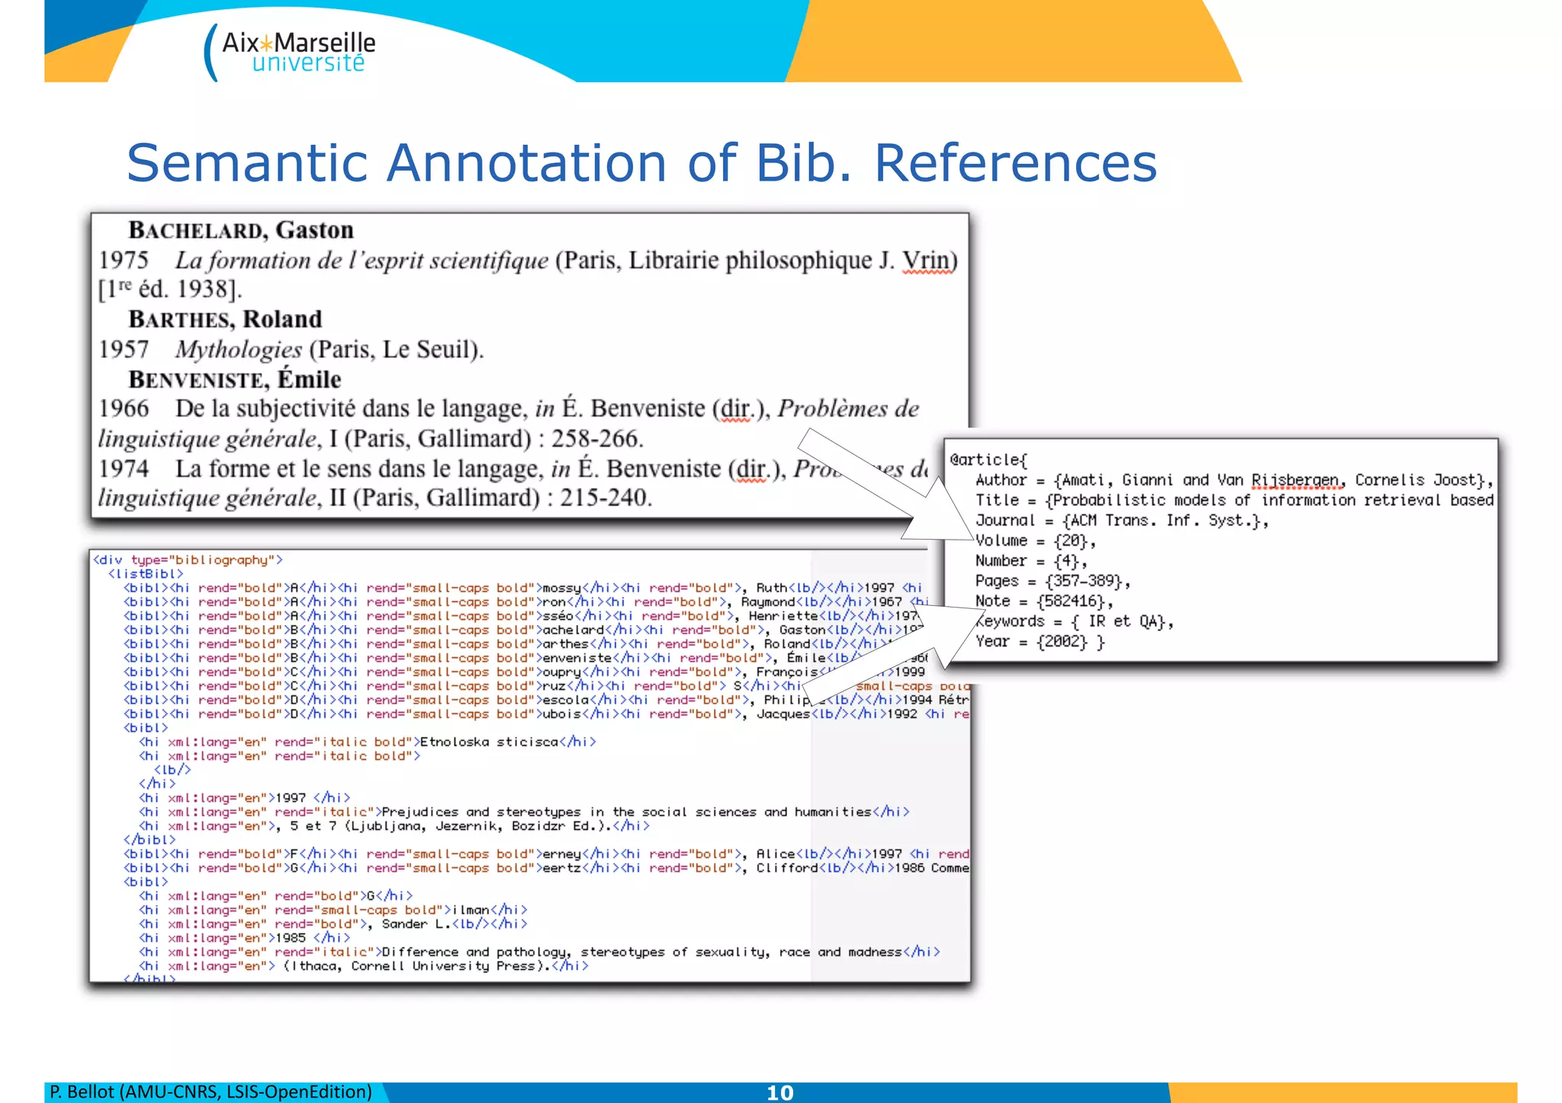Screen dimensions: 1562x1103
Task: Click the XML line containing 'ilman'
Action: 333,909
